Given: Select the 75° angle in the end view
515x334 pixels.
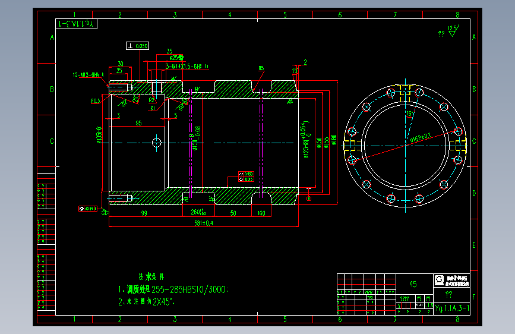Looking at the screenshot, I should pyautogui.click(x=409, y=114).
